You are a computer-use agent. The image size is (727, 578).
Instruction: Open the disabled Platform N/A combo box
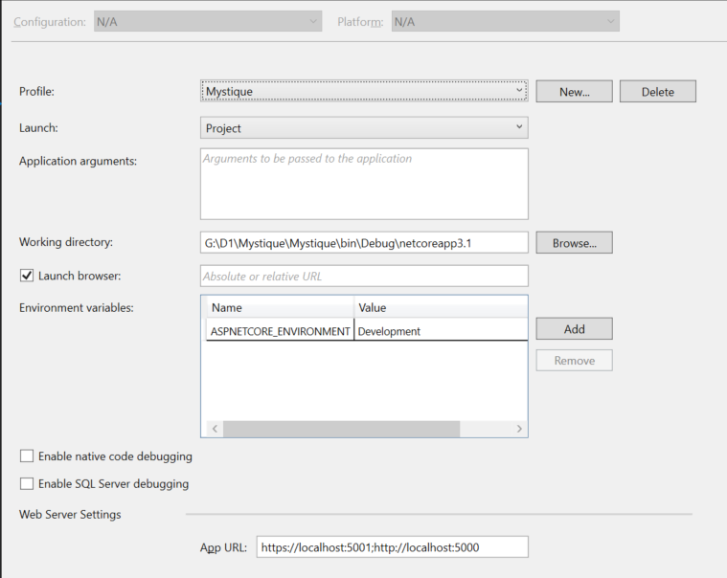[x=506, y=22]
